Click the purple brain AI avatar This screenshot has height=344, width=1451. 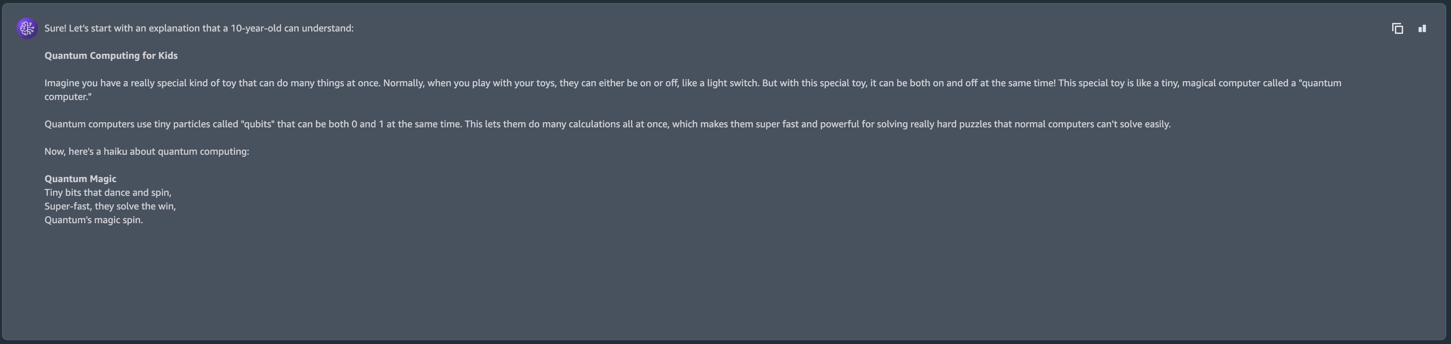(27, 29)
